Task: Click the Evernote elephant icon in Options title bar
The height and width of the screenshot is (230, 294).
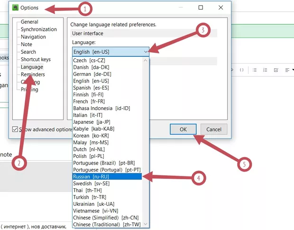Action: coord(15,8)
